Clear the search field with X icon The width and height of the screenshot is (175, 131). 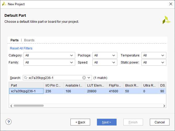pyautogui.click(x=84, y=78)
